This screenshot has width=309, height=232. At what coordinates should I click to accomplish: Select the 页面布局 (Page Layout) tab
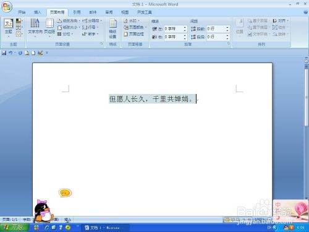tap(57, 12)
